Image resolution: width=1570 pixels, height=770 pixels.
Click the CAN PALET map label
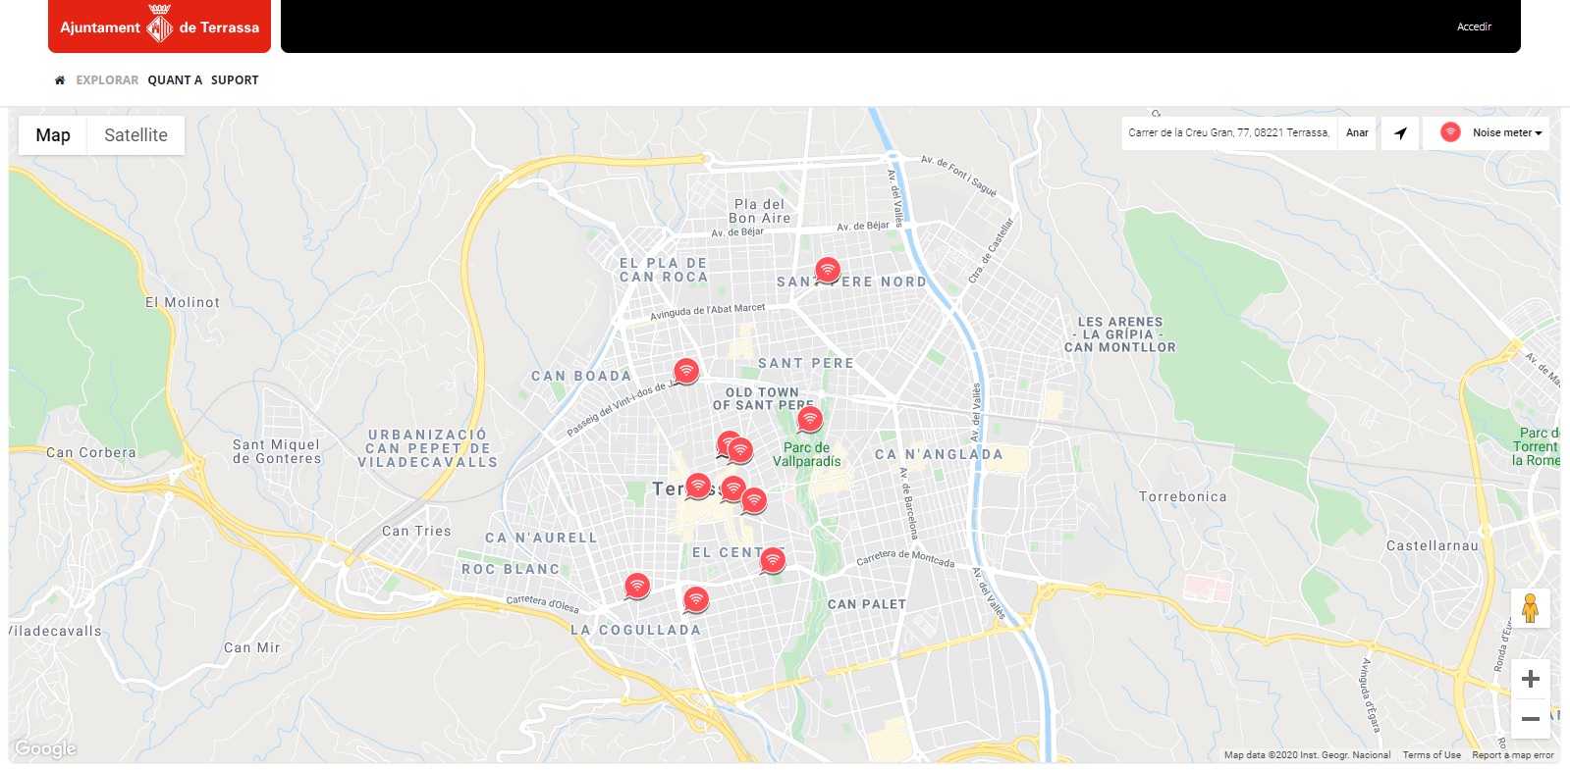point(867,605)
